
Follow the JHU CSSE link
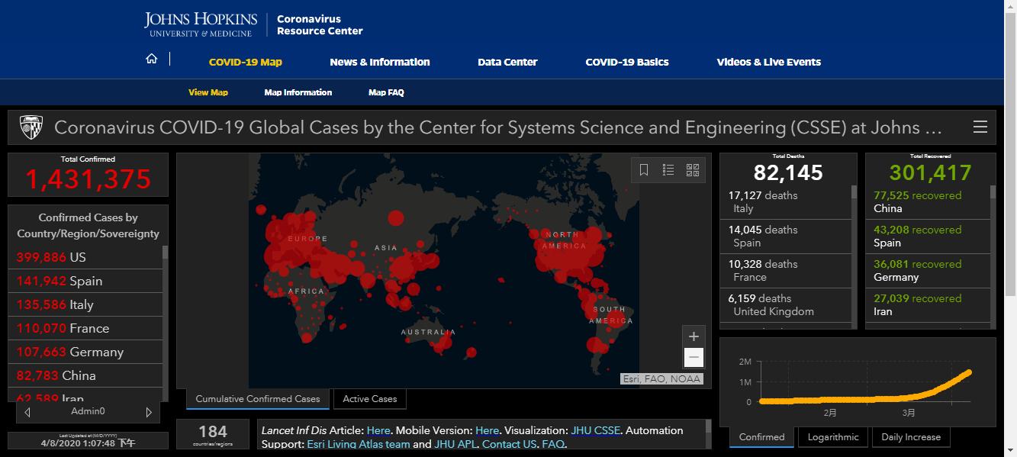pyautogui.click(x=597, y=430)
